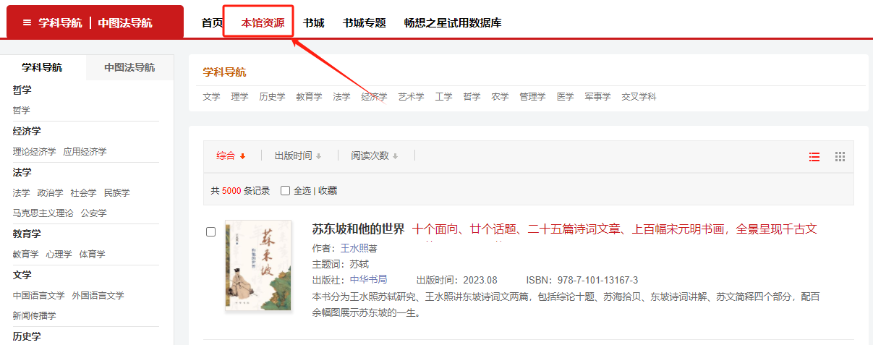873x345 pixels.
Task: Go to the 首页 home page
Action: (x=212, y=23)
